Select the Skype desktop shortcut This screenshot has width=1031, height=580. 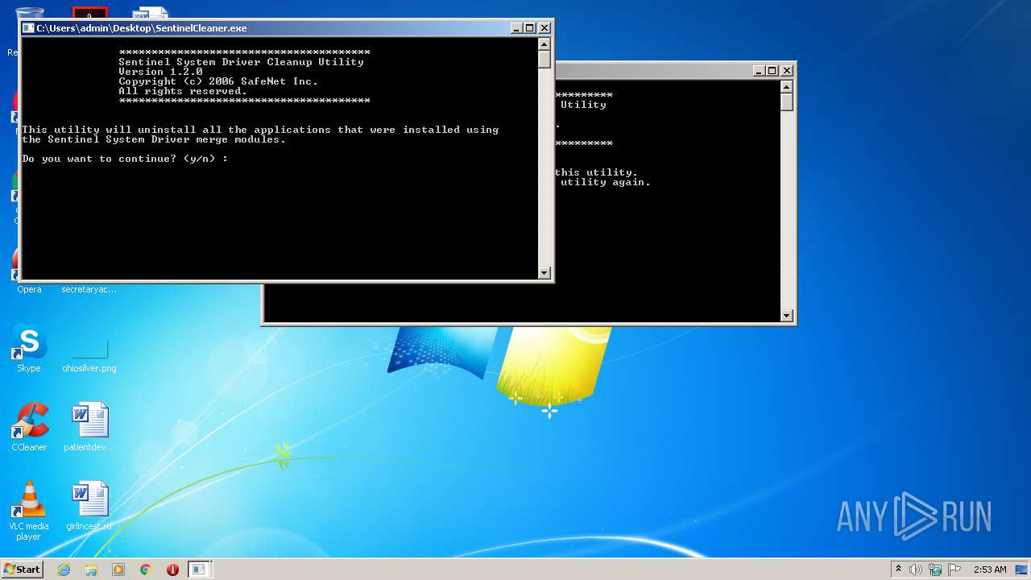click(x=29, y=348)
